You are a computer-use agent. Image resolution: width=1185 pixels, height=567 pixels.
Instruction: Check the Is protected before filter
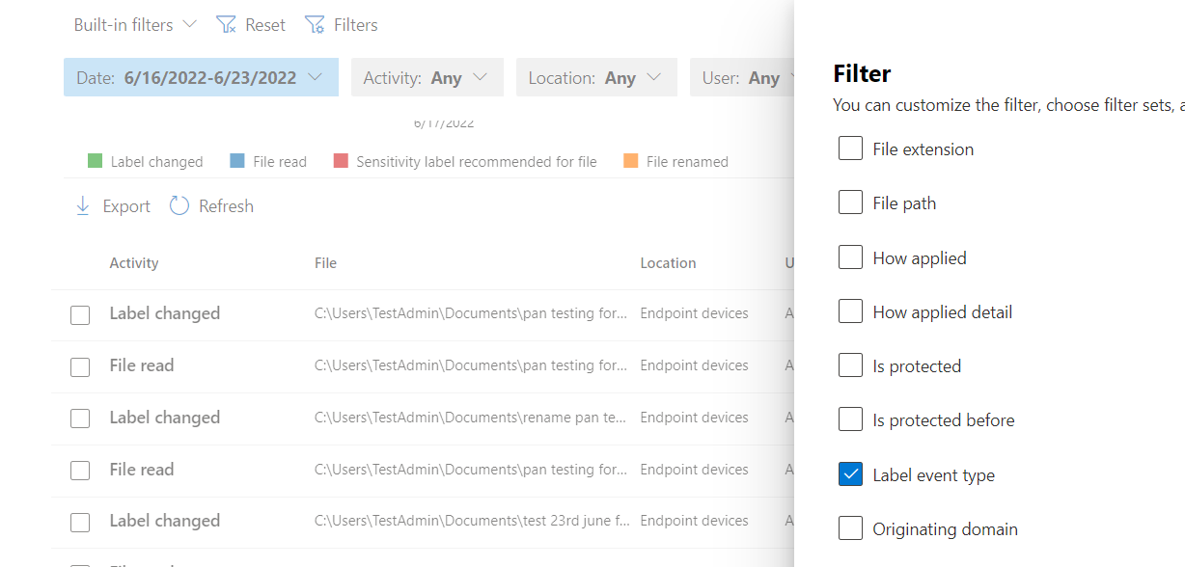coord(850,418)
